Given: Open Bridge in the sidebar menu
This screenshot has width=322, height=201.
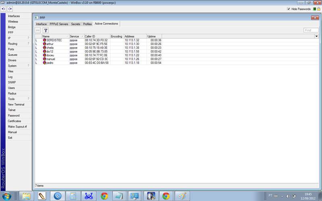Looking at the screenshot, I should (12, 27).
